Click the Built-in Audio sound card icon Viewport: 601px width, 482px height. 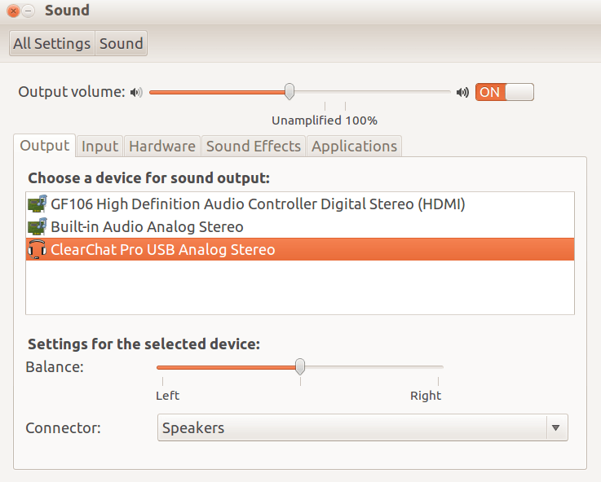pyautogui.click(x=37, y=227)
